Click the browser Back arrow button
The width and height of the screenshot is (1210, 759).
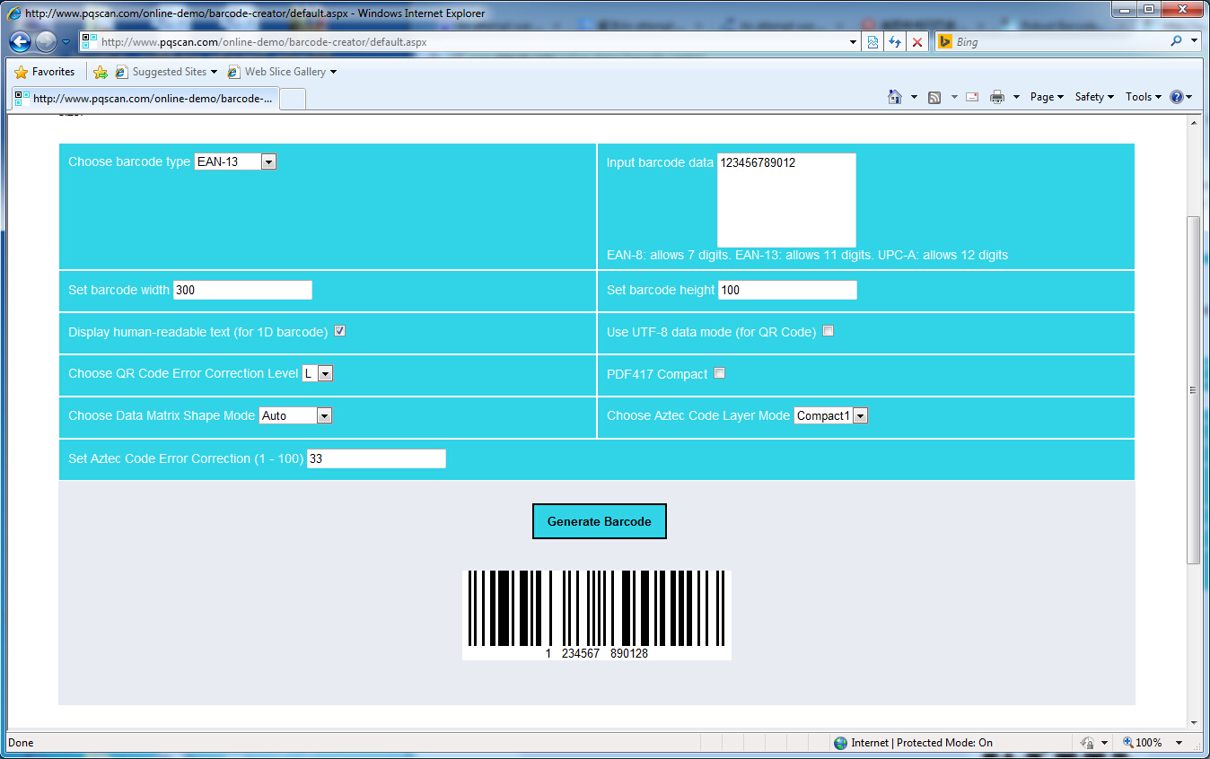pos(20,41)
